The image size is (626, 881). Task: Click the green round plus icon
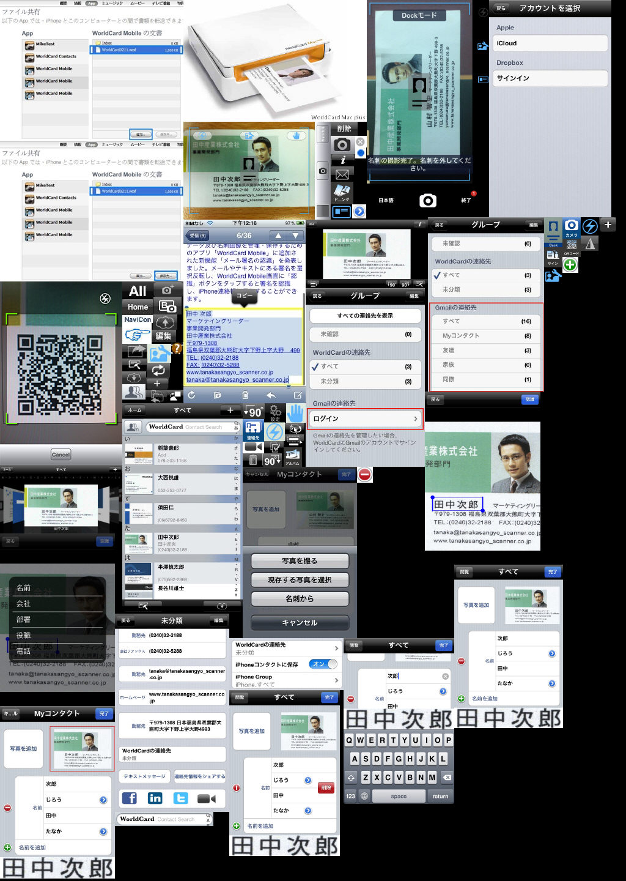click(x=570, y=264)
